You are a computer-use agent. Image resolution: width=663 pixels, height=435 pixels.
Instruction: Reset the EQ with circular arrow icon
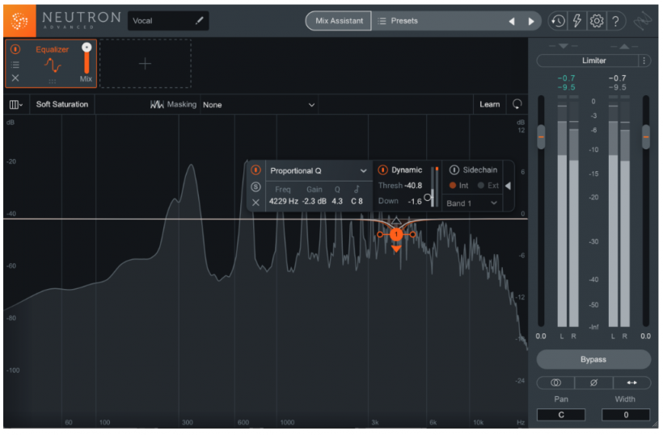click(x=517, y=104)
